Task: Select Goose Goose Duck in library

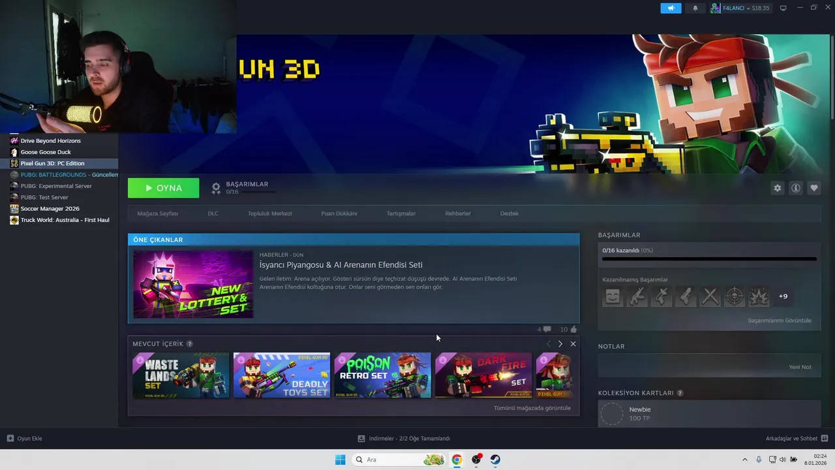Action: [x=59, y=152]
